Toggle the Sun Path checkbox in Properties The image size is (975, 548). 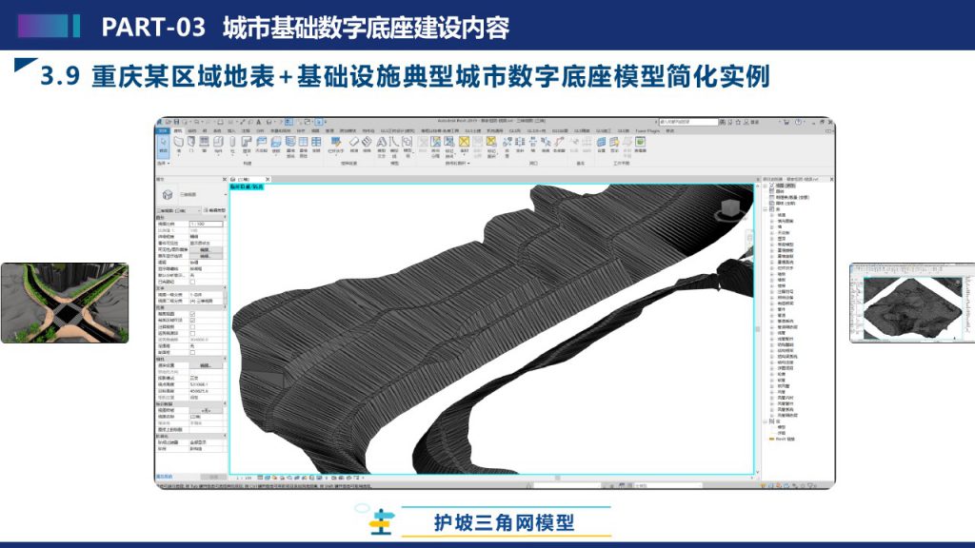click(x=192, y=282)
